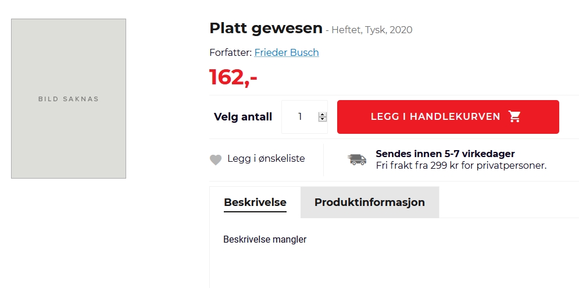Click the Beskrivelse mangler text
Image resolution: width=579 pixels, height=288 pixels.
265,239
